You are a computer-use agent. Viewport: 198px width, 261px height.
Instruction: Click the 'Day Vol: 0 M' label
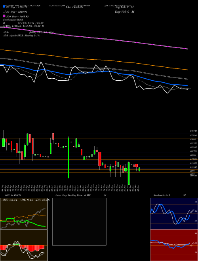click(x=124, y=11)
